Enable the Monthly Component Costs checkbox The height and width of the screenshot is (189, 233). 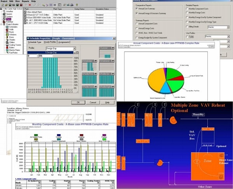coord(187,8)
